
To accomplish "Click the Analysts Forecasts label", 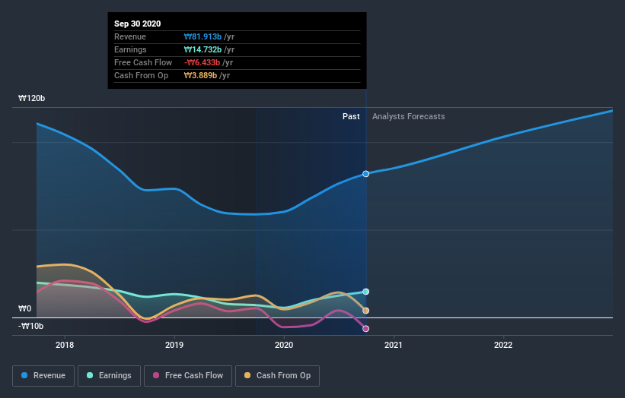I will (409, 116).
